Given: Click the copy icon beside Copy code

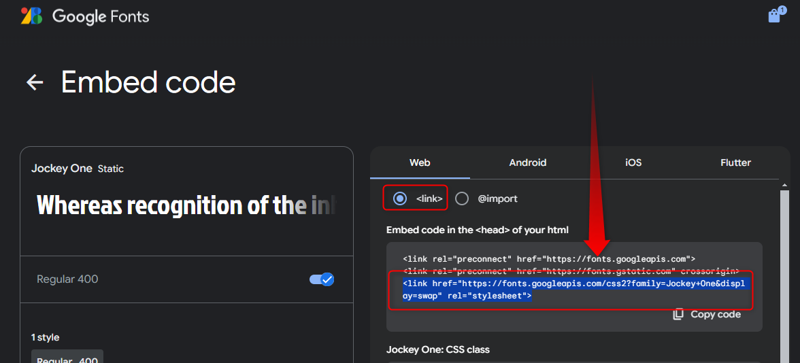Looking at the screenshot, I should (678, 314).
